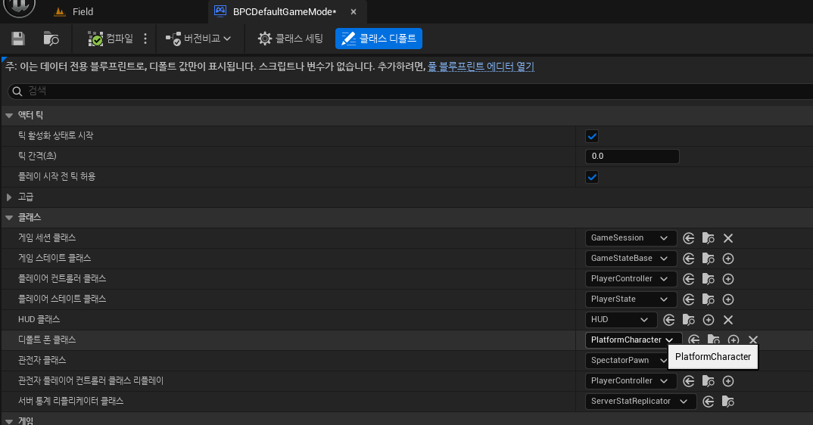Add new class for 관전자 플레이어 컨트롤러 row
Viewport: 813px width, 425px height.
(x=728, y=381)
